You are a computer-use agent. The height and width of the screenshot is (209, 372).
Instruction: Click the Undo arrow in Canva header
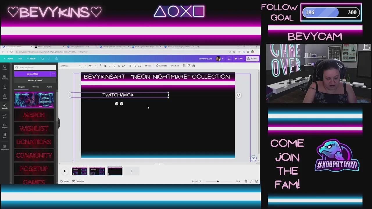tap(42, 59)
